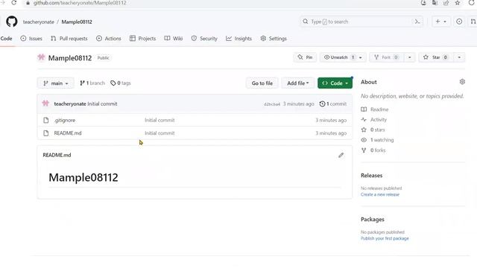477x268 pixels.
Task: Open the Initial commit message in the .gitignore row
Action: (159, 121)
